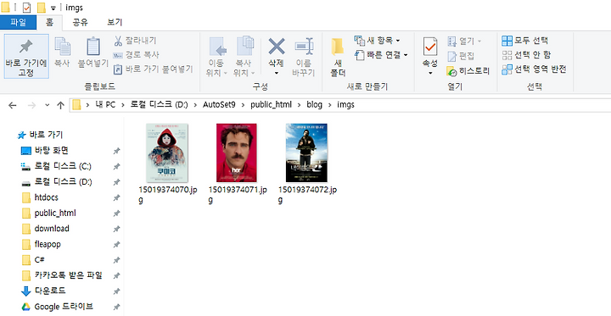
Task: Click 로컬 디스크 (D:) in address bar
Action: [x=159, y=105]
